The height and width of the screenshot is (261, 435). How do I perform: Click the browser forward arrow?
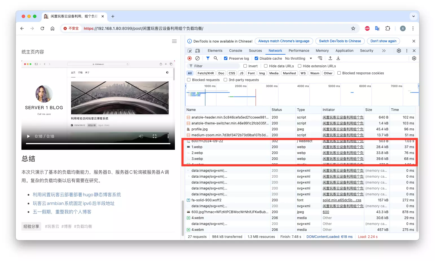(32, 28)
